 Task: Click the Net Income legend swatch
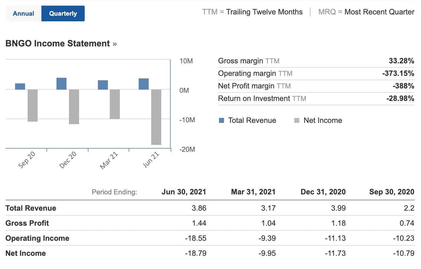tap(297, 120)
